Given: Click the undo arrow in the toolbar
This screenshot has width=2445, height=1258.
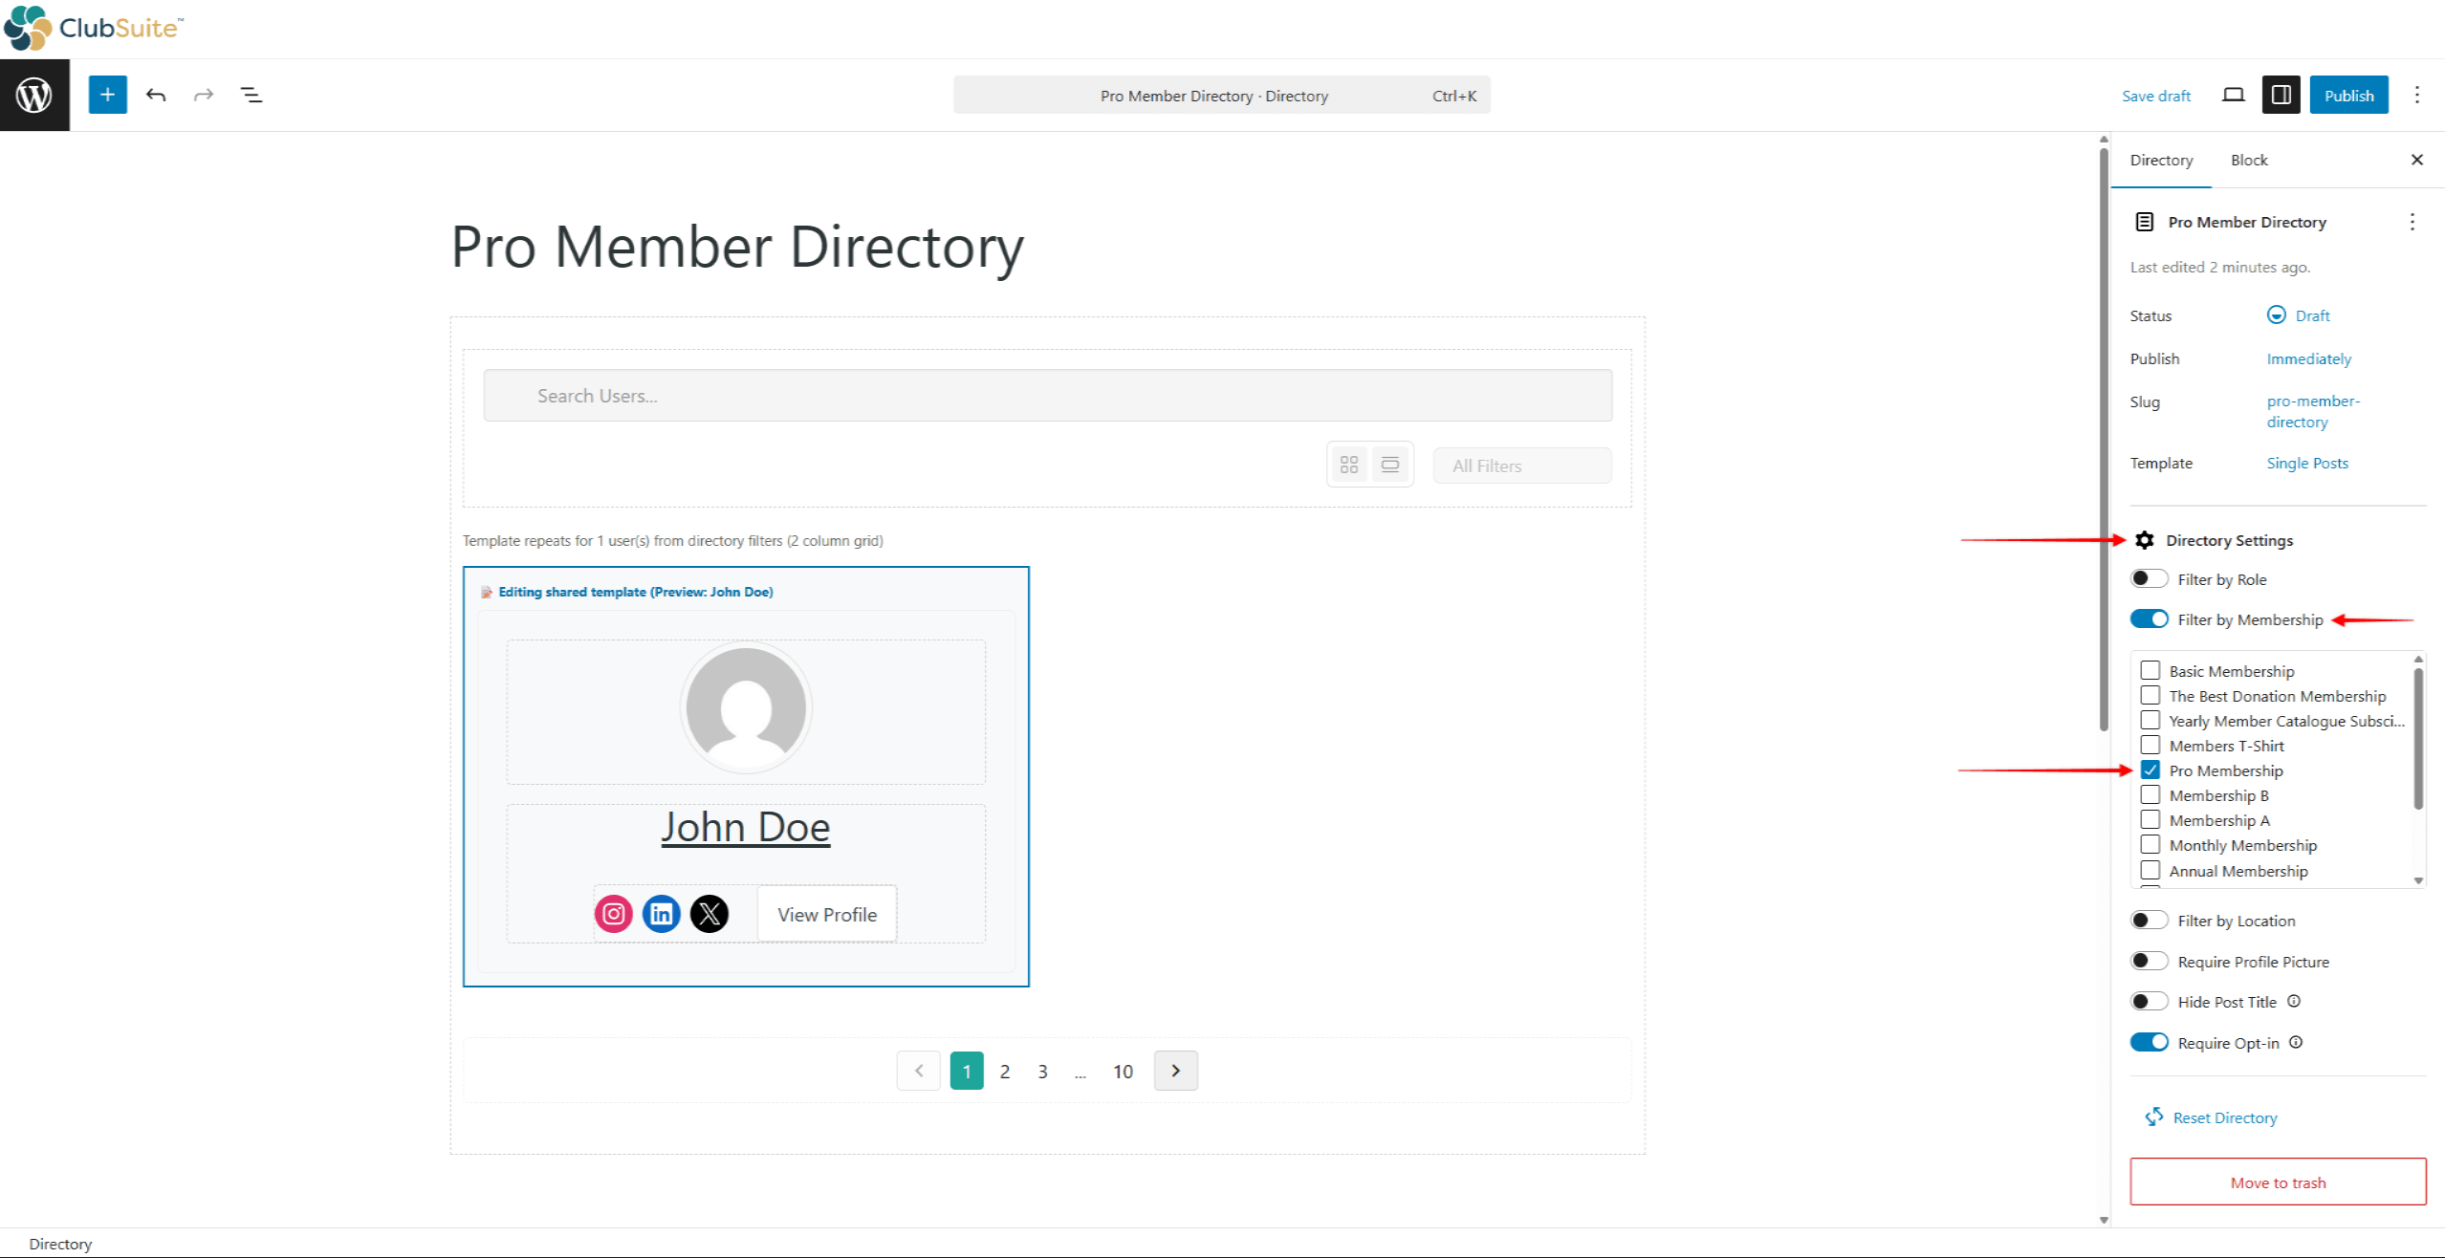Looking at the screenshot, I should [x=156, y=95].
